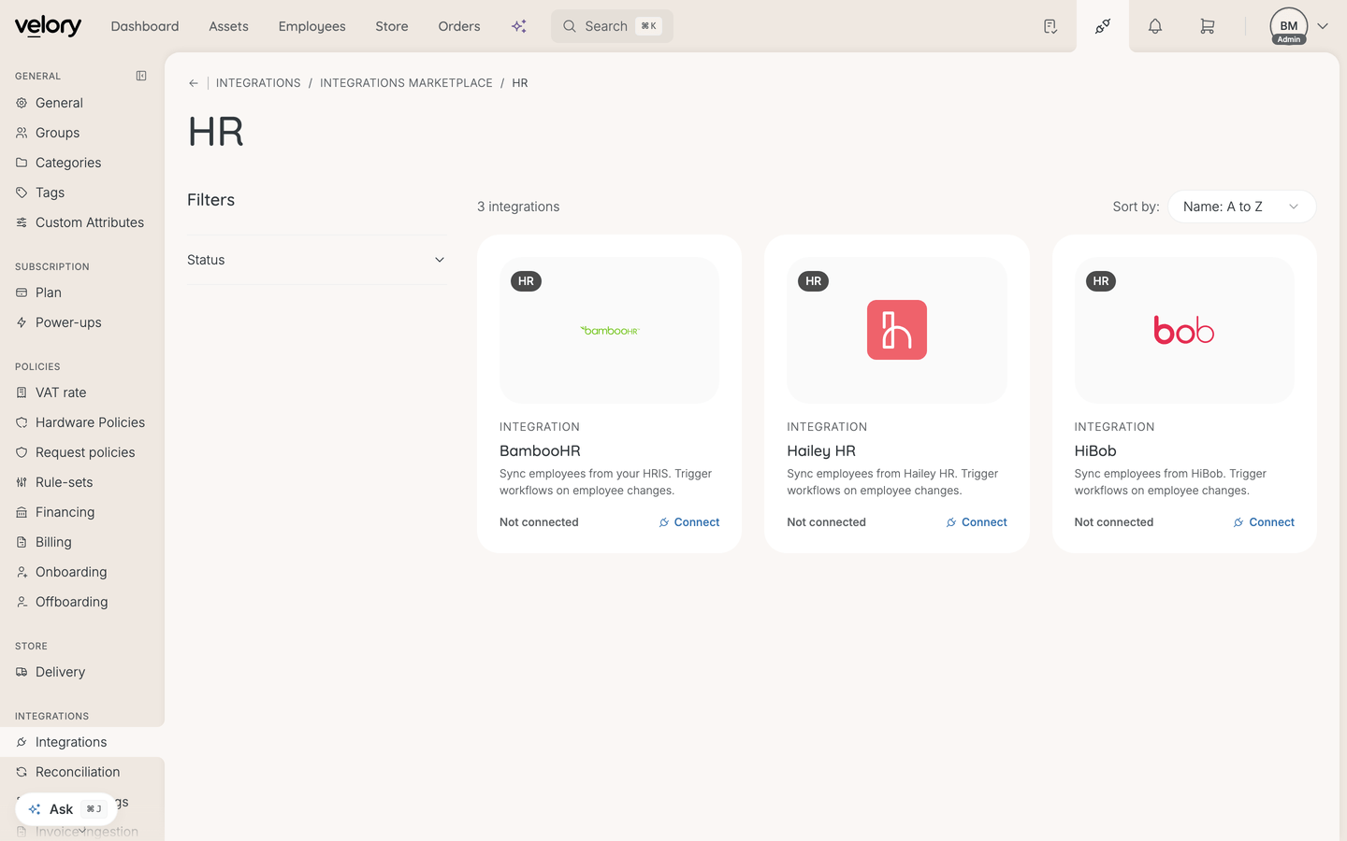This screenshot has width=1347, height=841.
Task: Go to the Assets tab
Action: 228,26
